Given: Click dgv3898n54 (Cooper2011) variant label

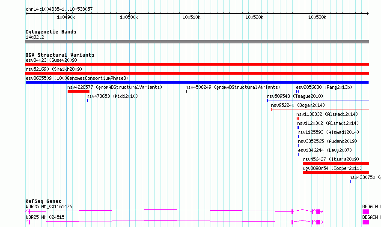Looking at the screenshot, I should pos(332,168).
